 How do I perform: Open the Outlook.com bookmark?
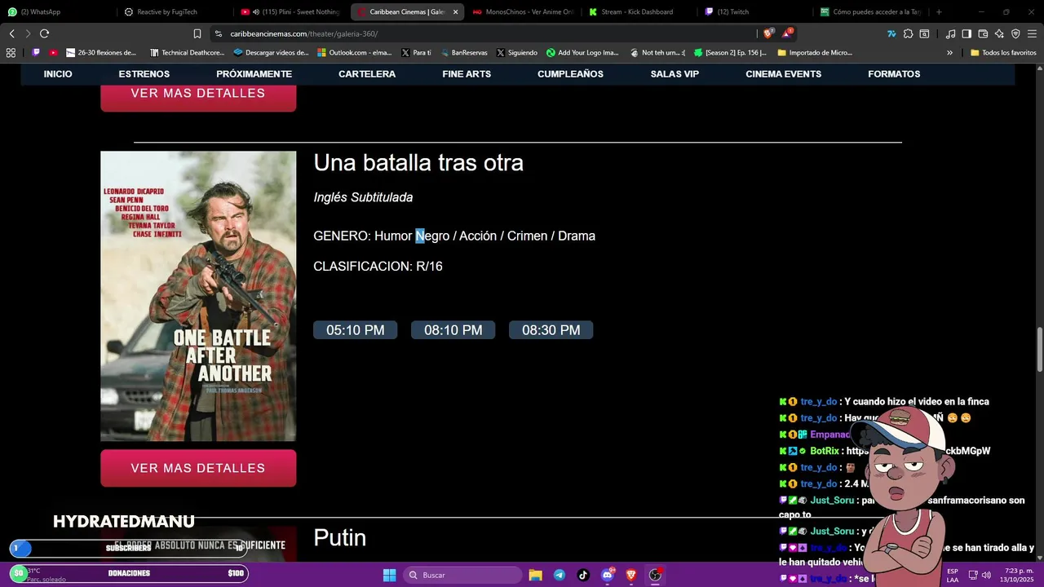[x=355, y=52]
